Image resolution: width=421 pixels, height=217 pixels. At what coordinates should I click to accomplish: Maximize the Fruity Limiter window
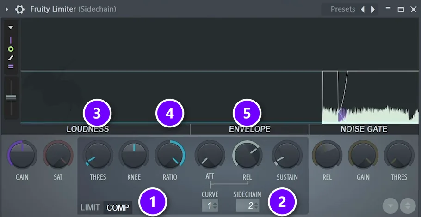point(401,9)
